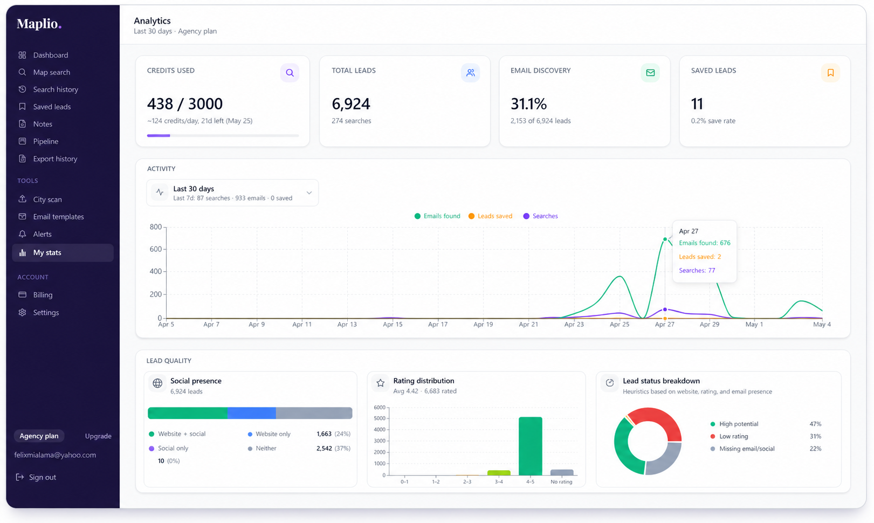Click the High potential legend entry

[734, 424]
